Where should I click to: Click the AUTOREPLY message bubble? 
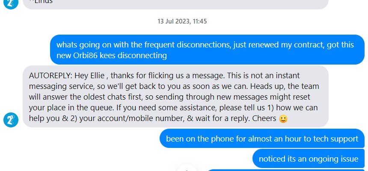pyautogui.click(x=175, y=97)
